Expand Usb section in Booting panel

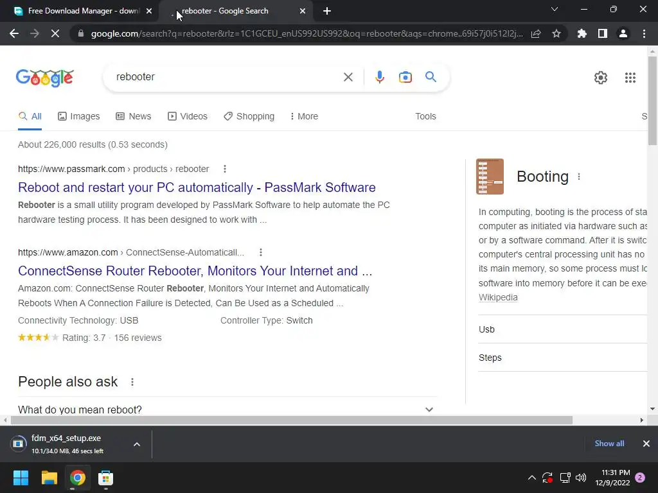[563, 329]
